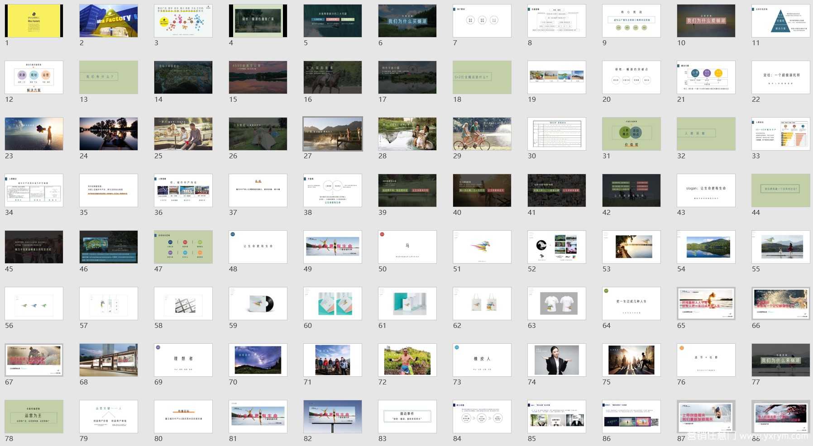Select slide 51 with colorful horse logo
Image resolution: width=813 pixels, height=446 pixels.
(482, 247)
